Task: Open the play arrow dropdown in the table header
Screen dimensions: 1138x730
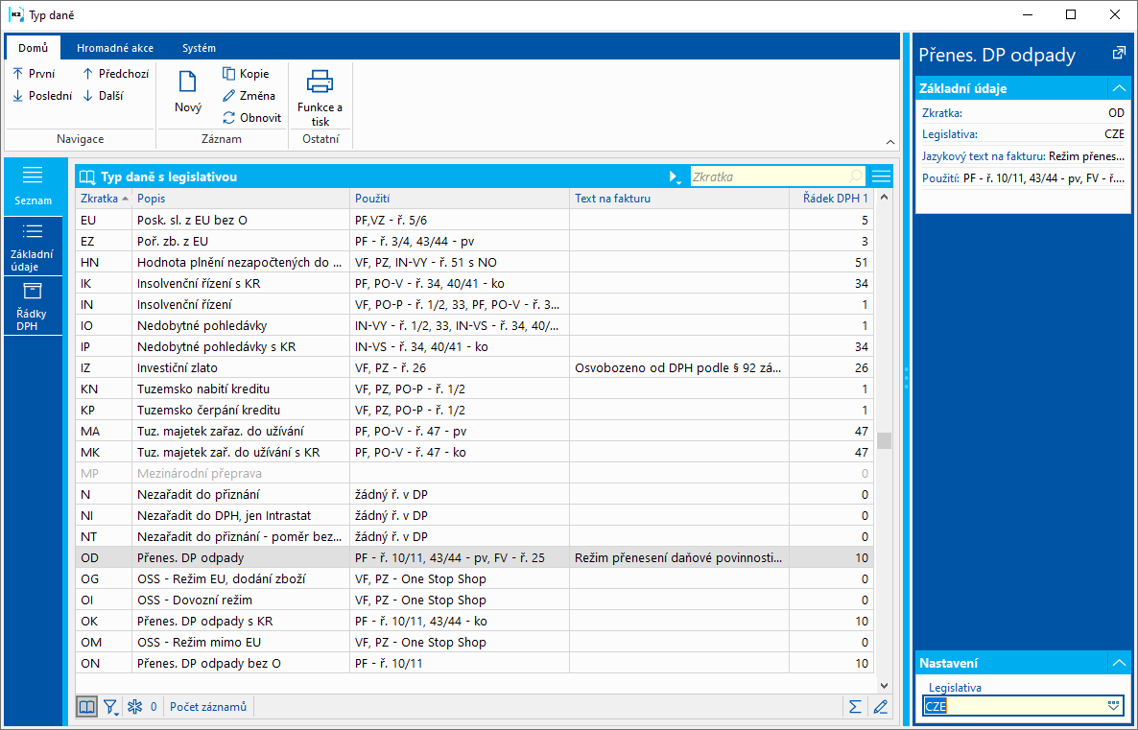Action: pos(675,177)
